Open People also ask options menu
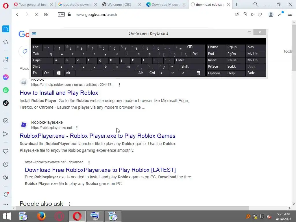 point(70,204)
